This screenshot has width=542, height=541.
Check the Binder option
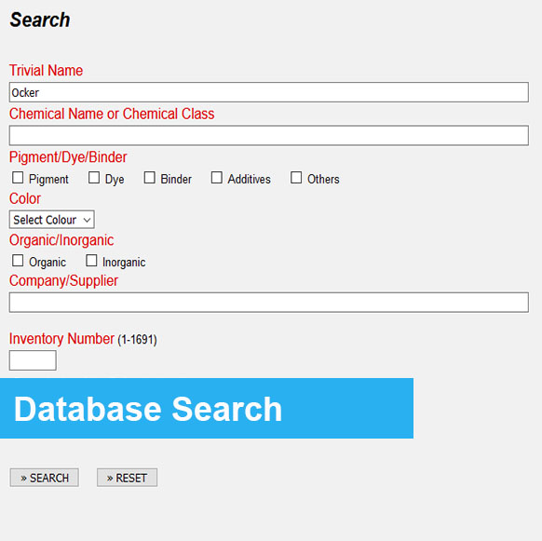[x=149, y=178]
